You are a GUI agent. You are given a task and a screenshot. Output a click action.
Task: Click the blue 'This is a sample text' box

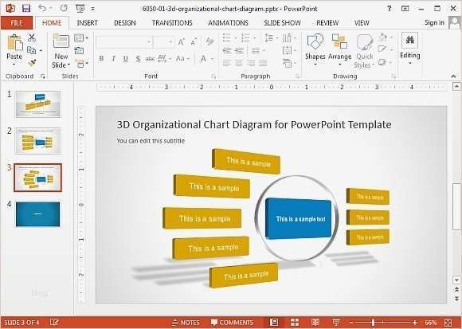point(299,218)
